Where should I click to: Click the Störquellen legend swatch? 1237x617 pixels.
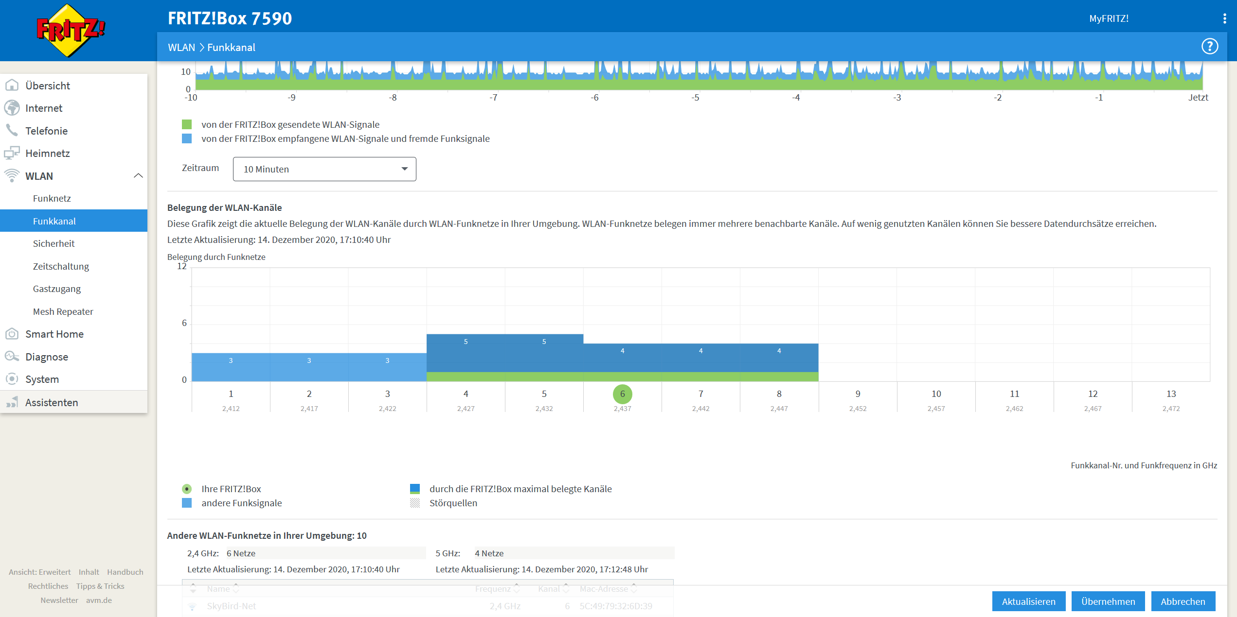click(415, 503)
